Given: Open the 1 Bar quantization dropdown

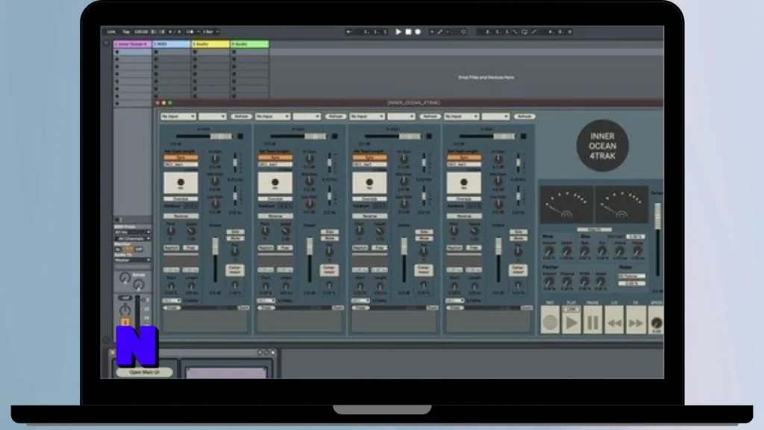Looking at the screenshot, I should click(210, 31).
